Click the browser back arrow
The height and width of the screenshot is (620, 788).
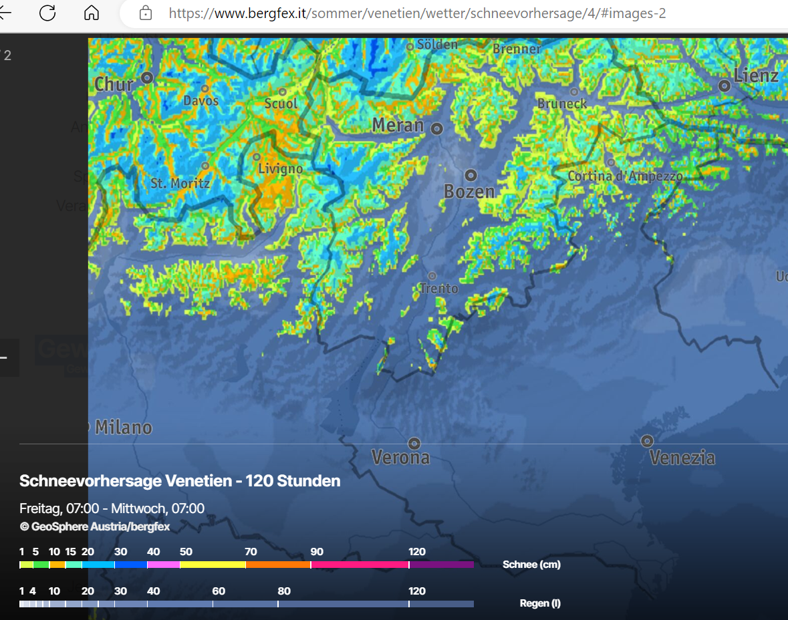(5, 13)
